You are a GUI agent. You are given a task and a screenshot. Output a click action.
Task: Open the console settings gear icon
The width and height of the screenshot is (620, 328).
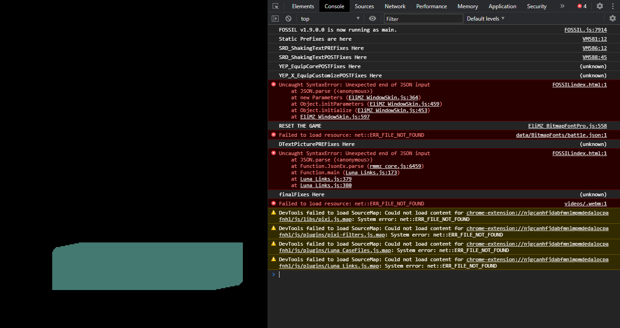[x=613, y=19]
